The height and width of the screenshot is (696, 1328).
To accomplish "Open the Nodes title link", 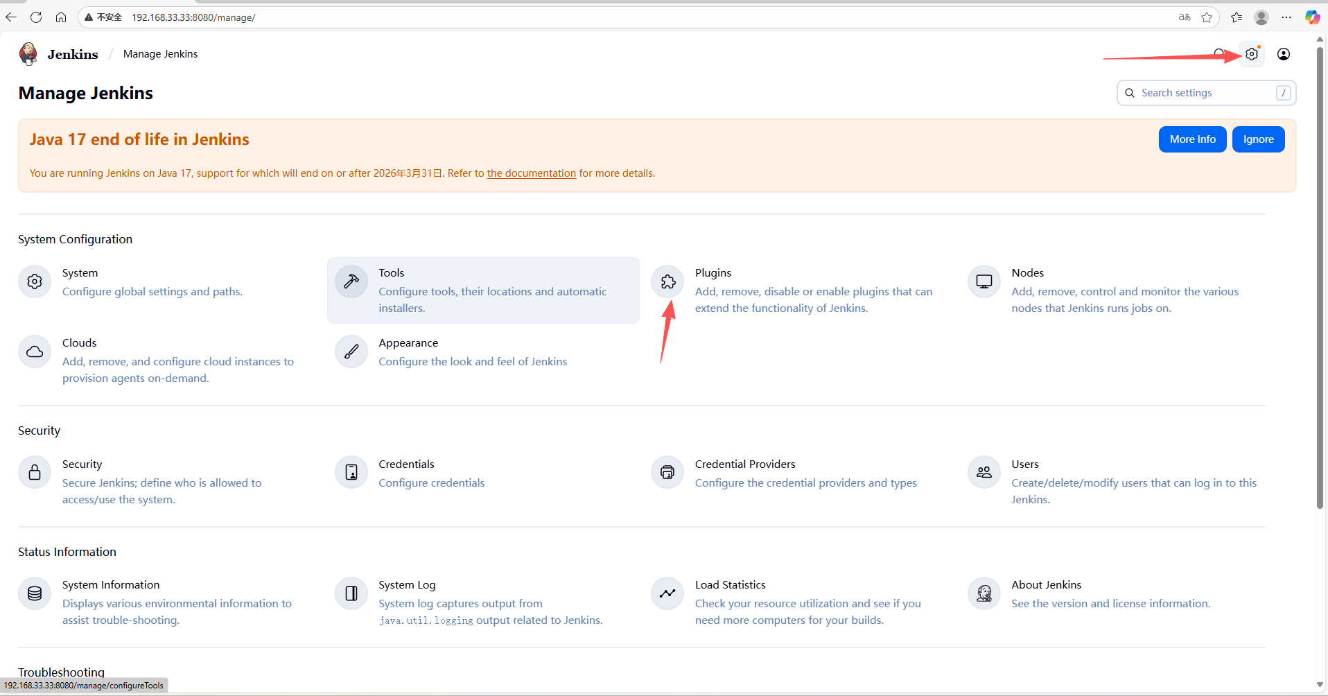I will coord(1027,273).
